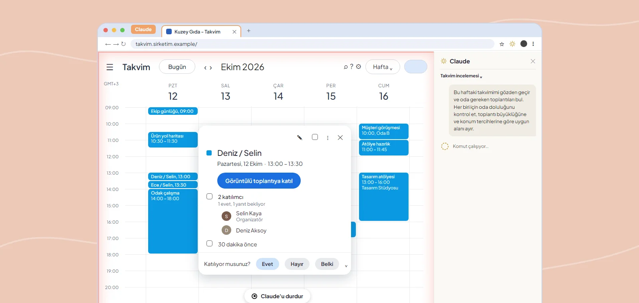Screen dimensions: 639x303
Task: Open event options three-dot menu
Action: point(327,138)
